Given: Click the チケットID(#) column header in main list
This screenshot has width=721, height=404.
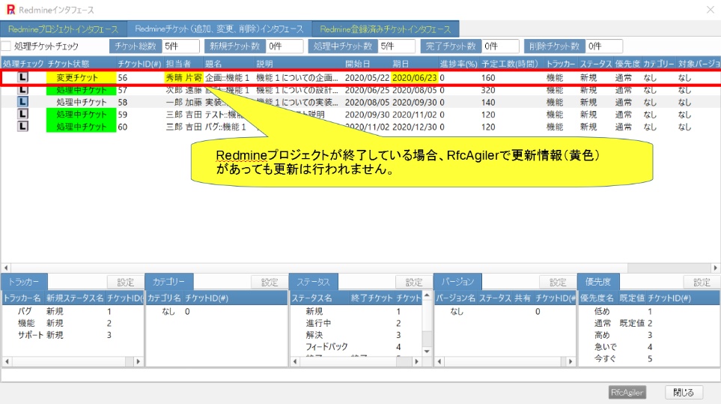Looking at the screenshot, I should pyautogui.click(x=139, y=64).
